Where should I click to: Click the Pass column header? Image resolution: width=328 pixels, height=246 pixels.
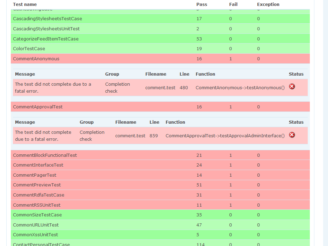[202, 5]
